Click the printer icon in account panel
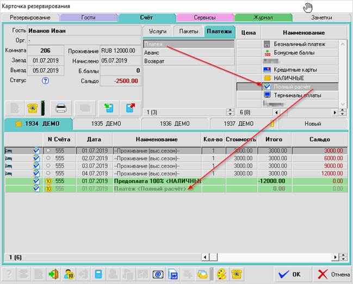Screen dimensions: 353x284 [x=61, y=107]
